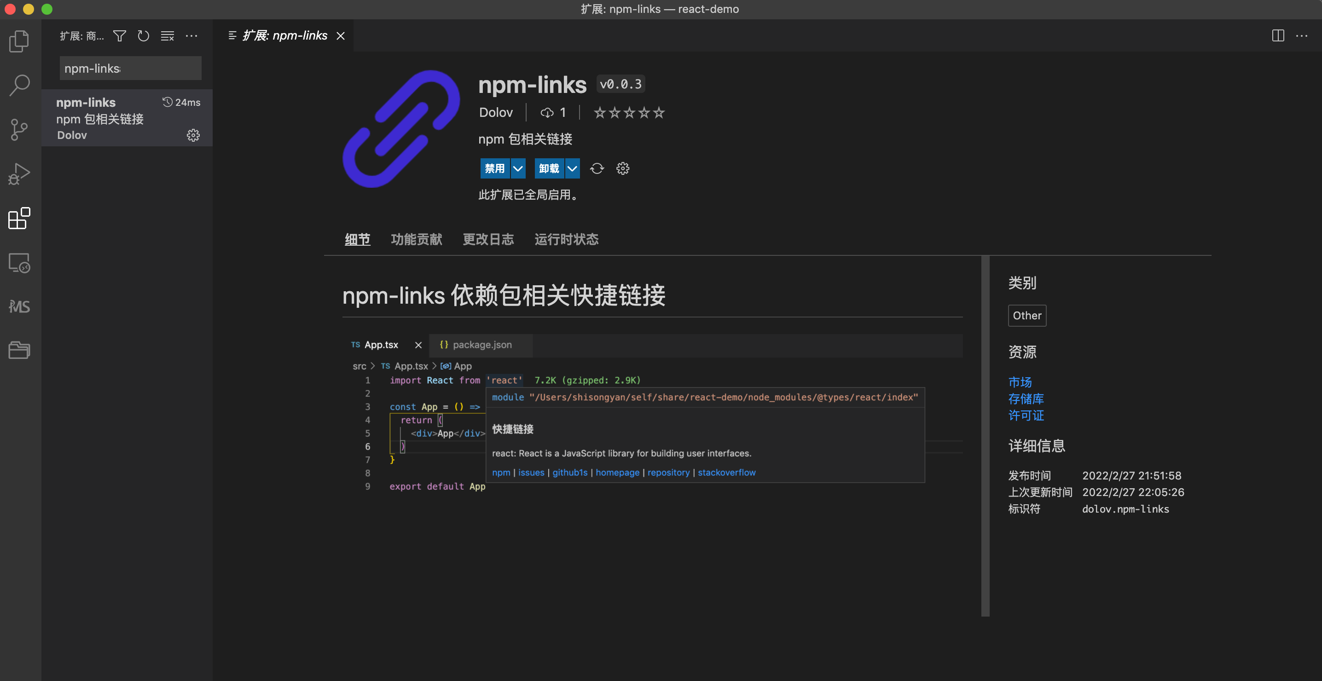Select the Extensions icon in activity bar
This screenshot has width=1322, height=681.
[x=19, y=219]
